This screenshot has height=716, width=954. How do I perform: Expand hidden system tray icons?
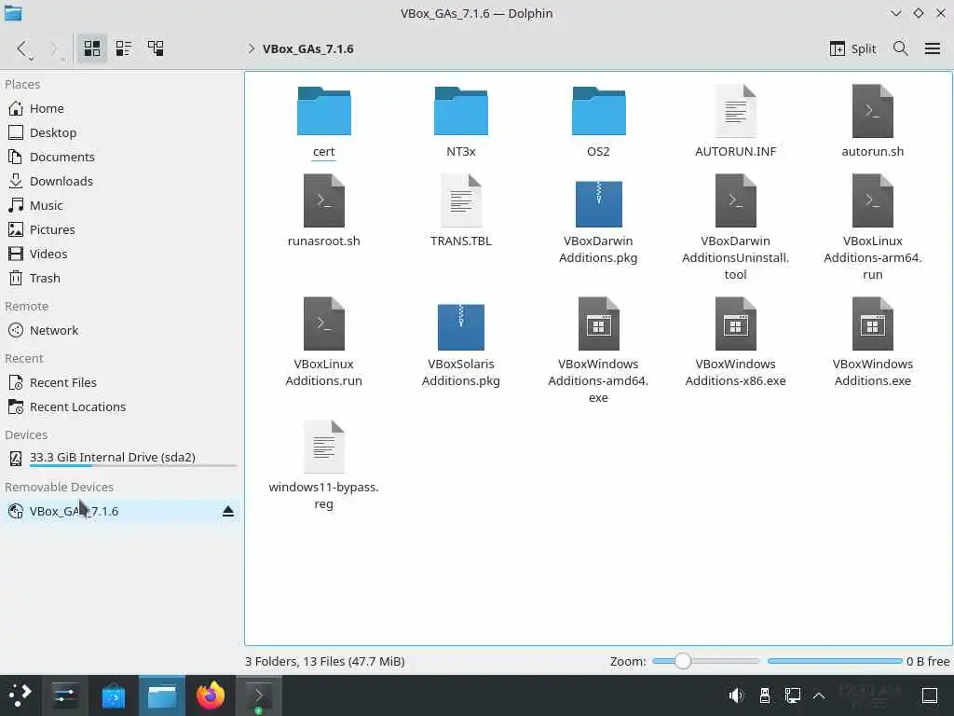click(819, 695)
